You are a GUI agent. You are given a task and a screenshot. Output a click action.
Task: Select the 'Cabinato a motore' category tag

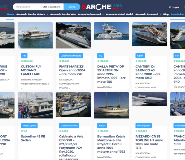(71, 56)
